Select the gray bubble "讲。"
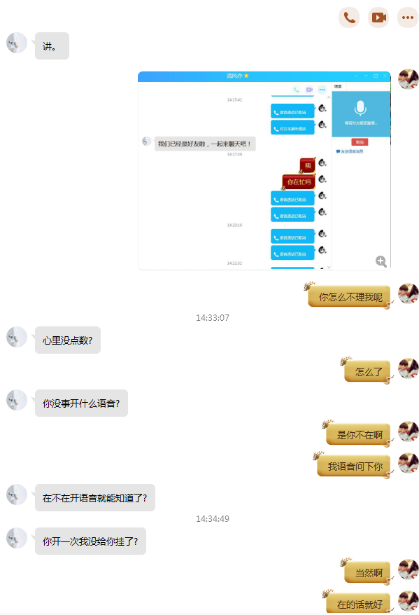The width and height of the screenshot is (419, 615). pos(52,46)
